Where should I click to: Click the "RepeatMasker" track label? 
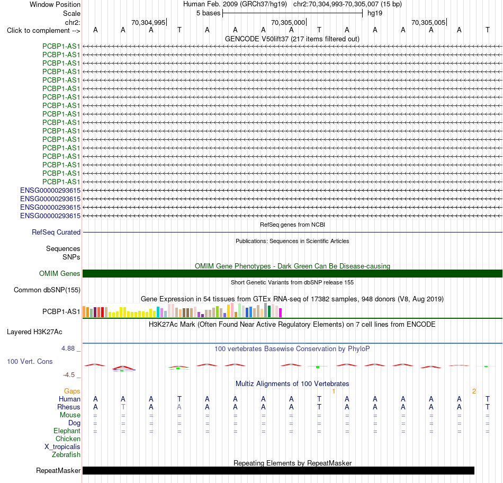[x=58, y=470]
